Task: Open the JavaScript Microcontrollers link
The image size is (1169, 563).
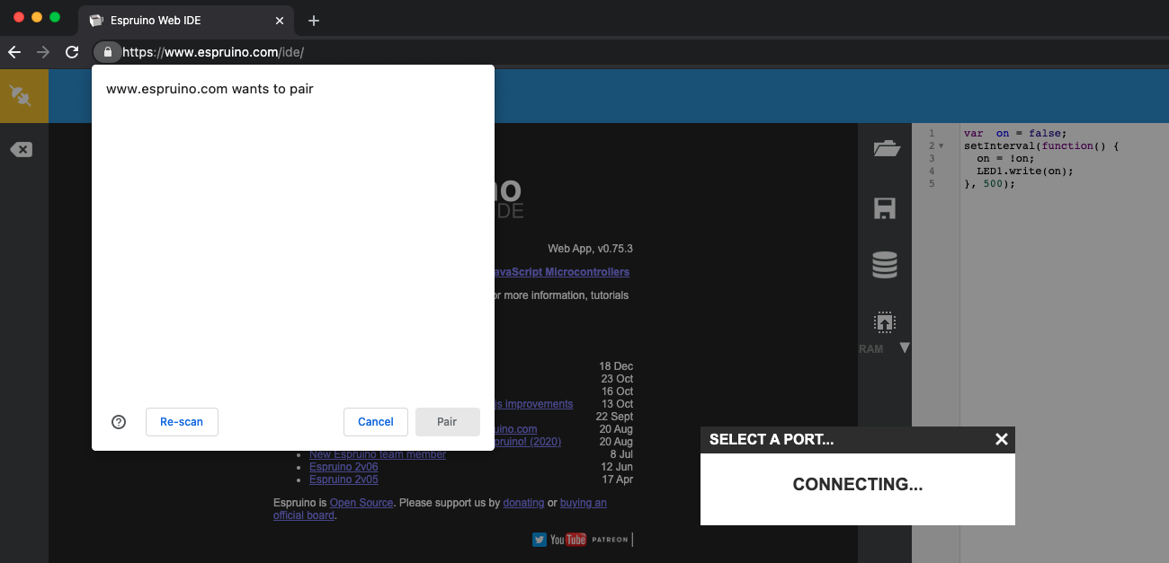Action: [x=562, y=272]
